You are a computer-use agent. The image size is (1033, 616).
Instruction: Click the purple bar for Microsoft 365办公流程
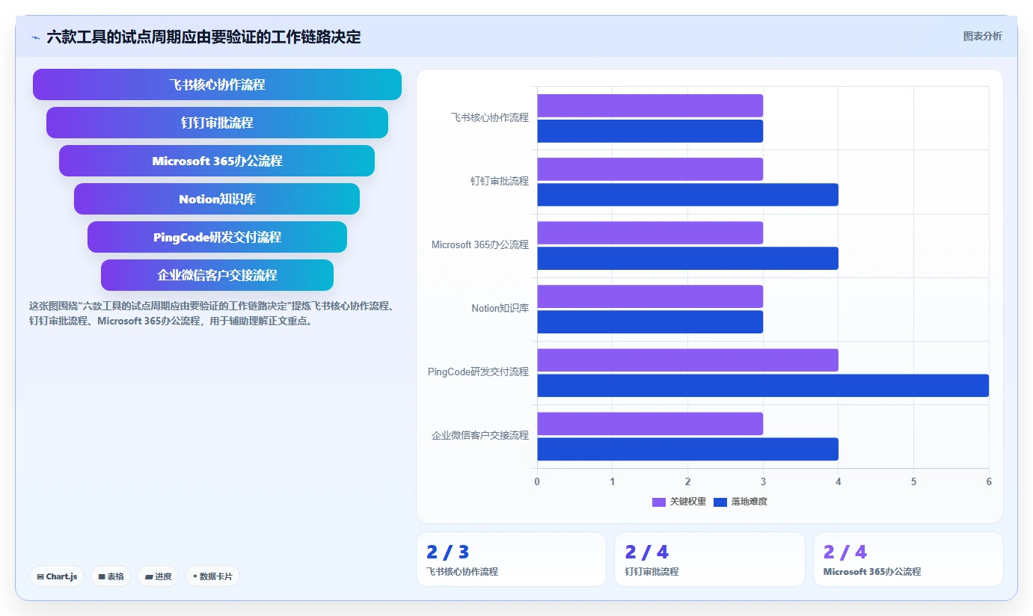650,232
